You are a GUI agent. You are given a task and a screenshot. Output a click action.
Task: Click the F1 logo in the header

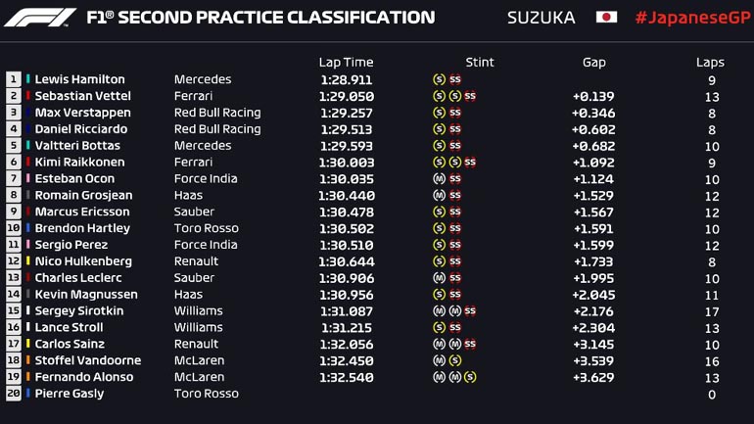(39, 18)
